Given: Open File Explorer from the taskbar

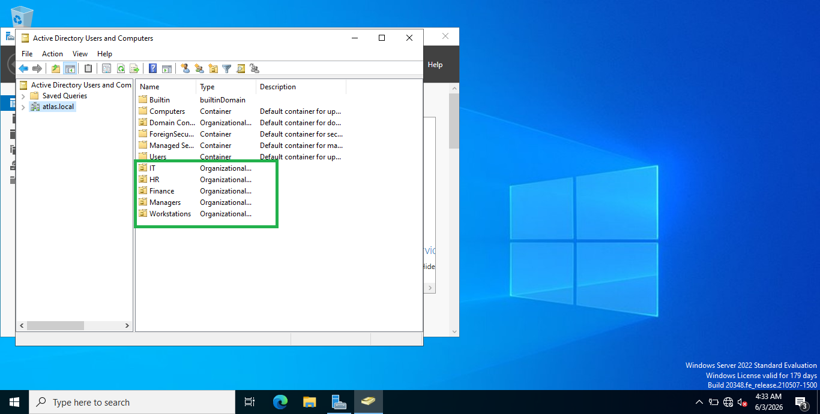Looking at the screenshot, I should (x=310, y=402).
